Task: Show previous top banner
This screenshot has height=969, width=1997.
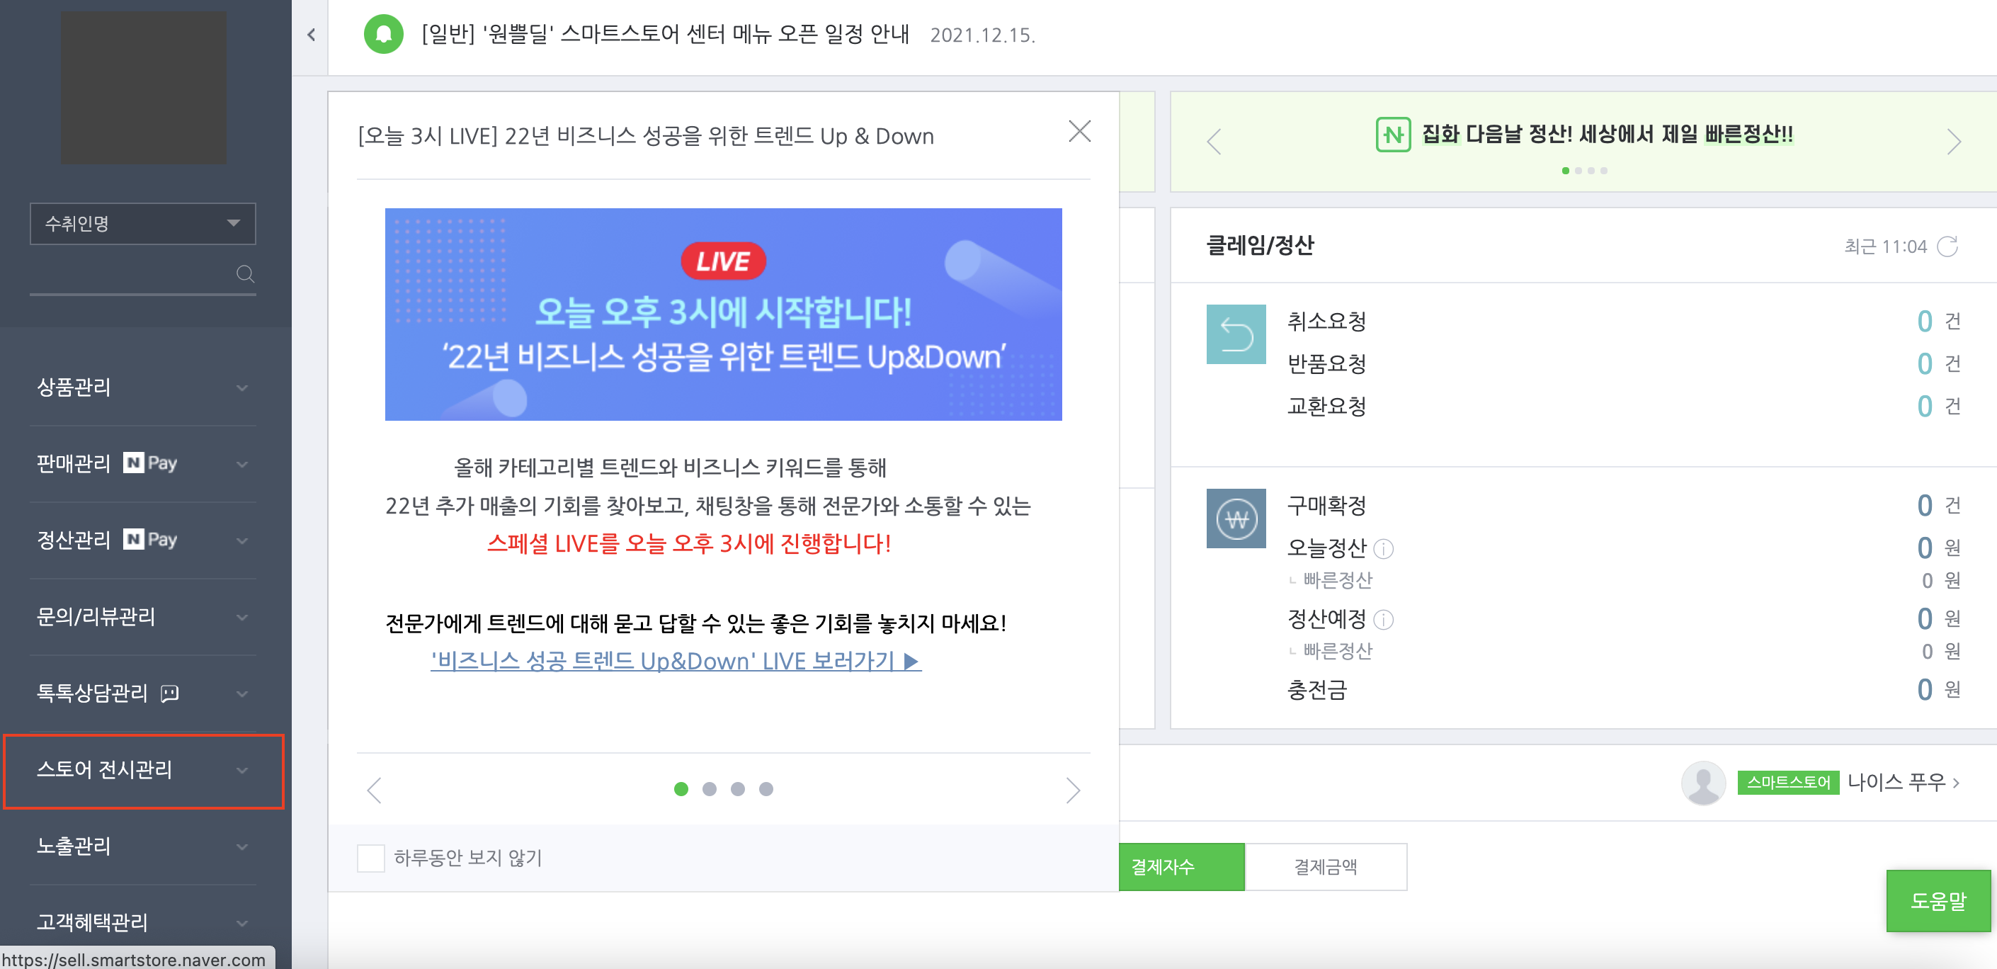Action: [1214, 141]
